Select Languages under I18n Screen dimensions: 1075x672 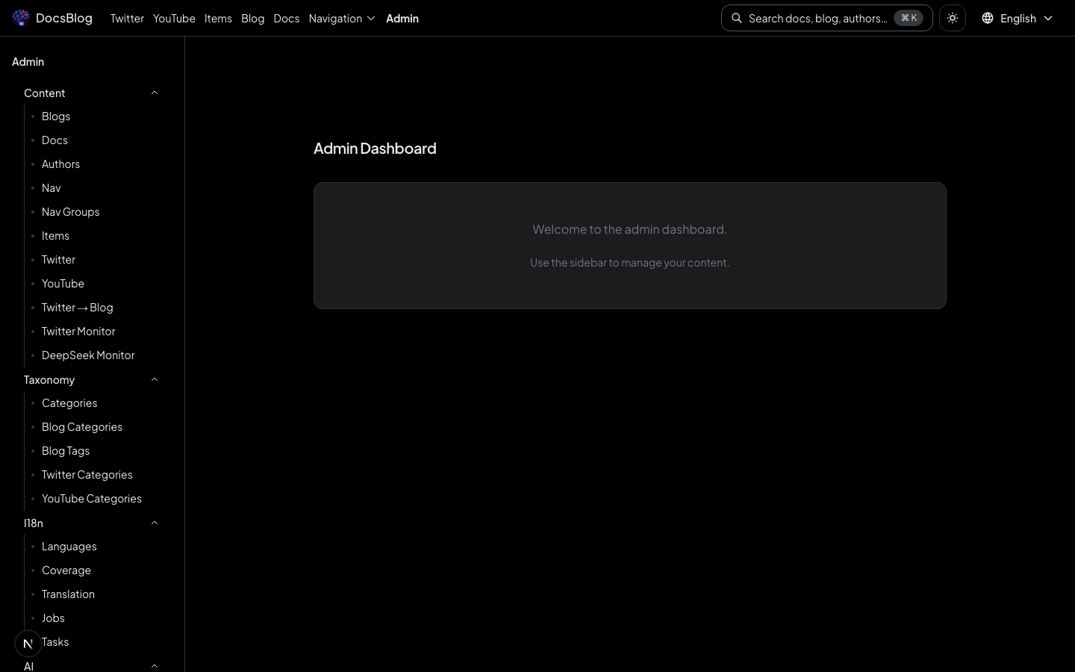pyautogui.click(x=69, y=547)
